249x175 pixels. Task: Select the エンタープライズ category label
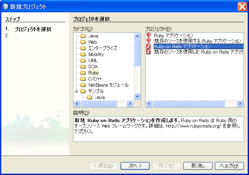[102, 48]
